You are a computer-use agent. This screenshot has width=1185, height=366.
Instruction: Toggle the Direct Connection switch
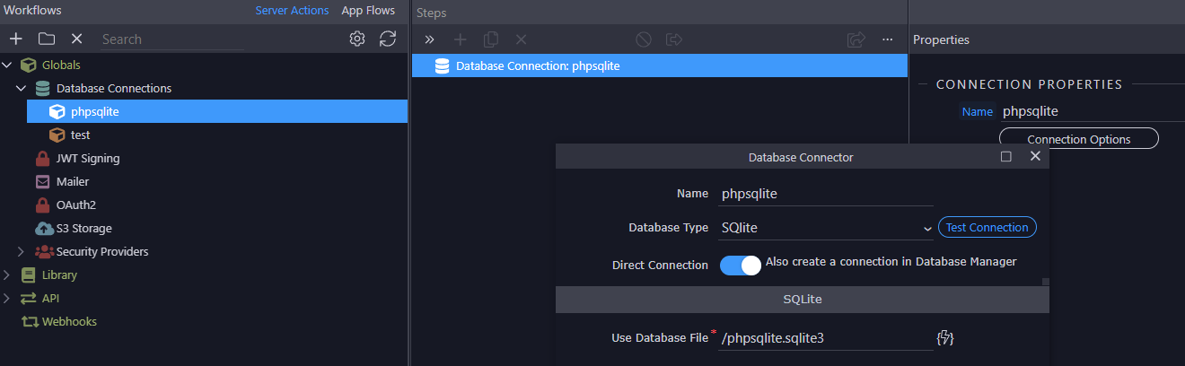pyautogui.click(x=741, y=265)
